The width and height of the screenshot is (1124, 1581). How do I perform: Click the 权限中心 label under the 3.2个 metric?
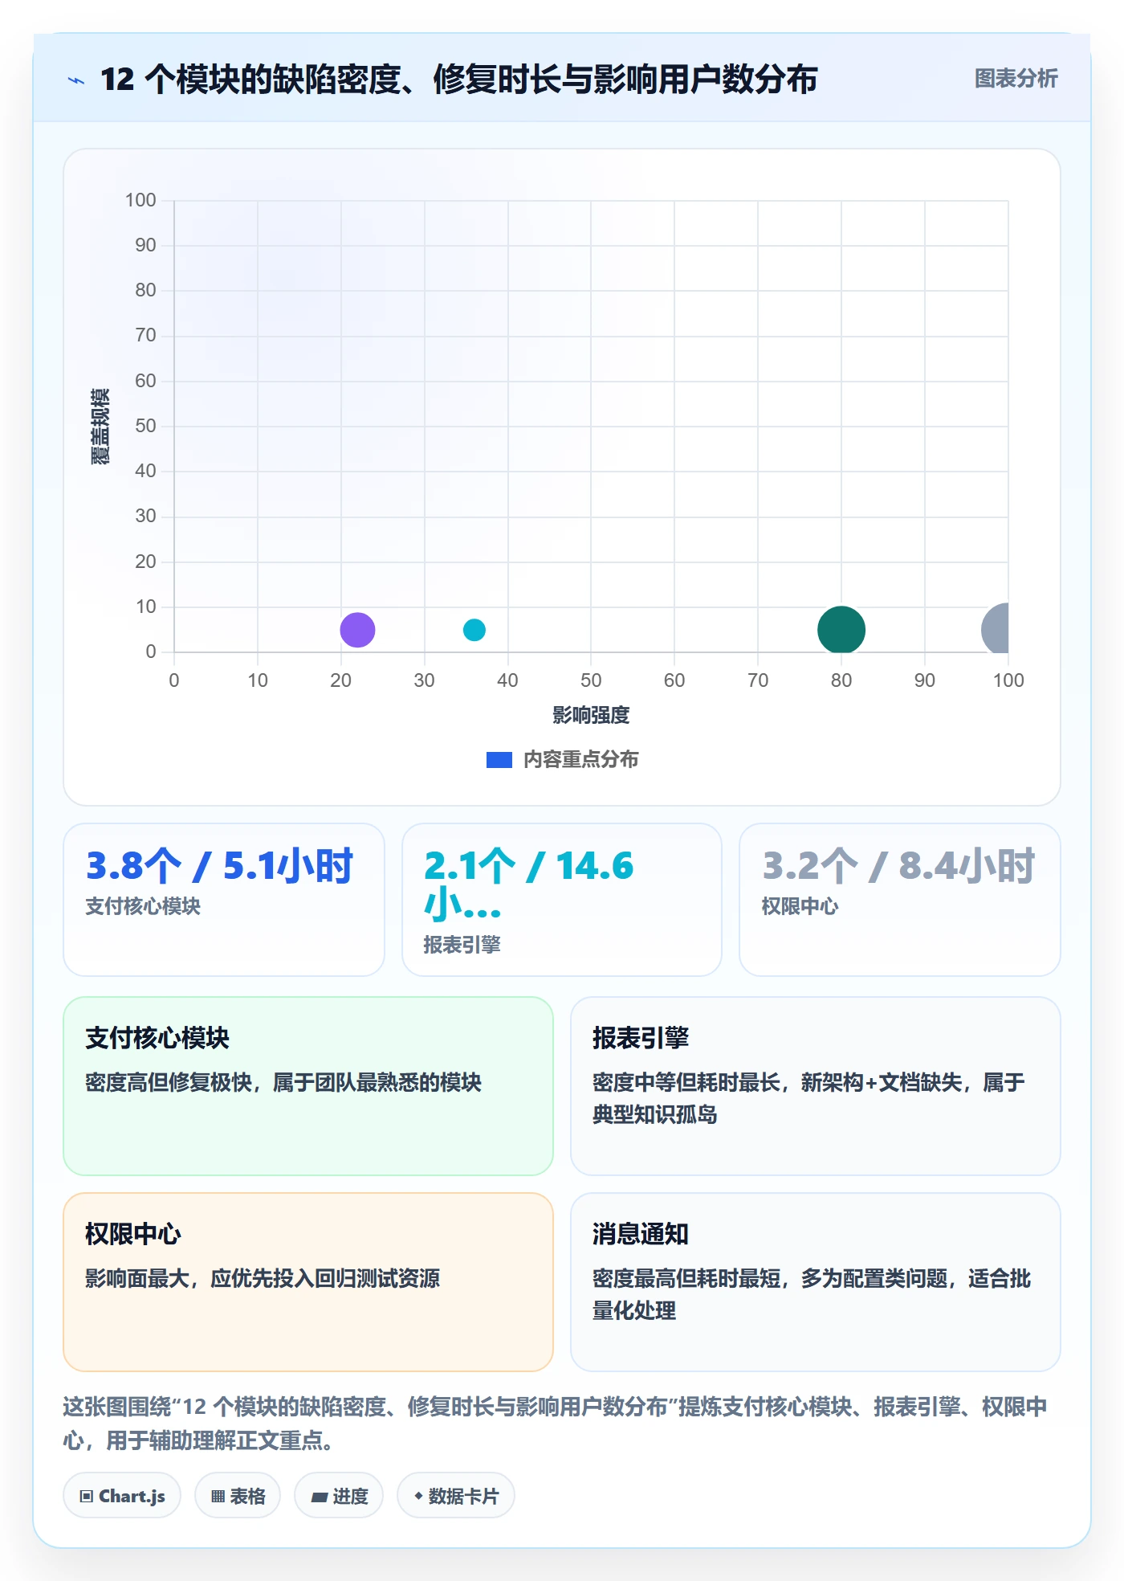(800, 906)
